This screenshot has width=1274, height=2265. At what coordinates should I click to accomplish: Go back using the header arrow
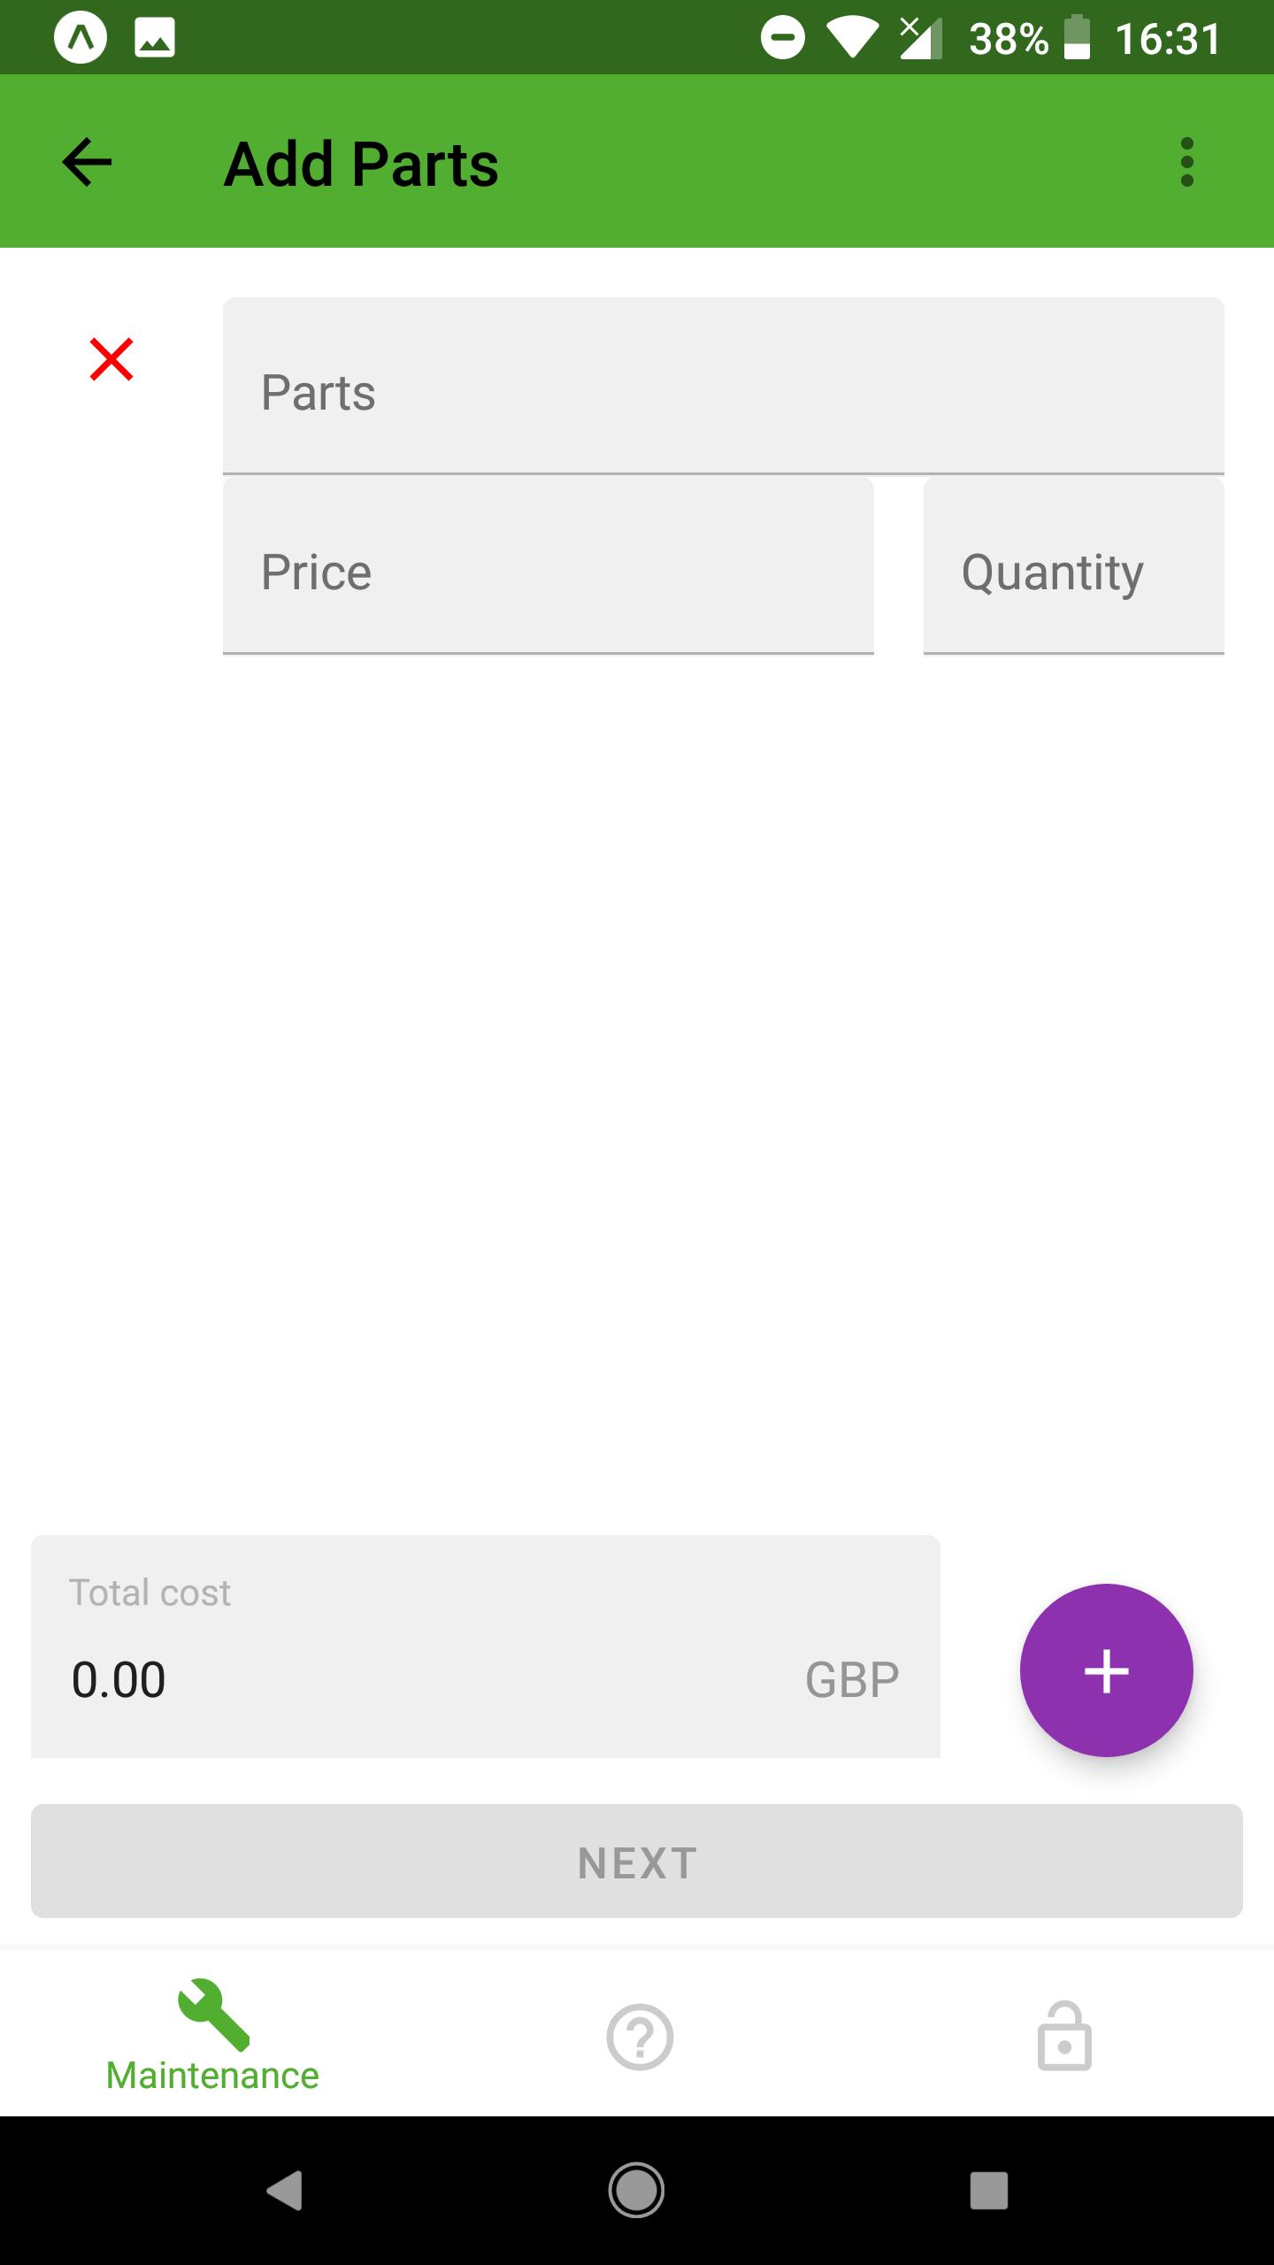(87, 162)
